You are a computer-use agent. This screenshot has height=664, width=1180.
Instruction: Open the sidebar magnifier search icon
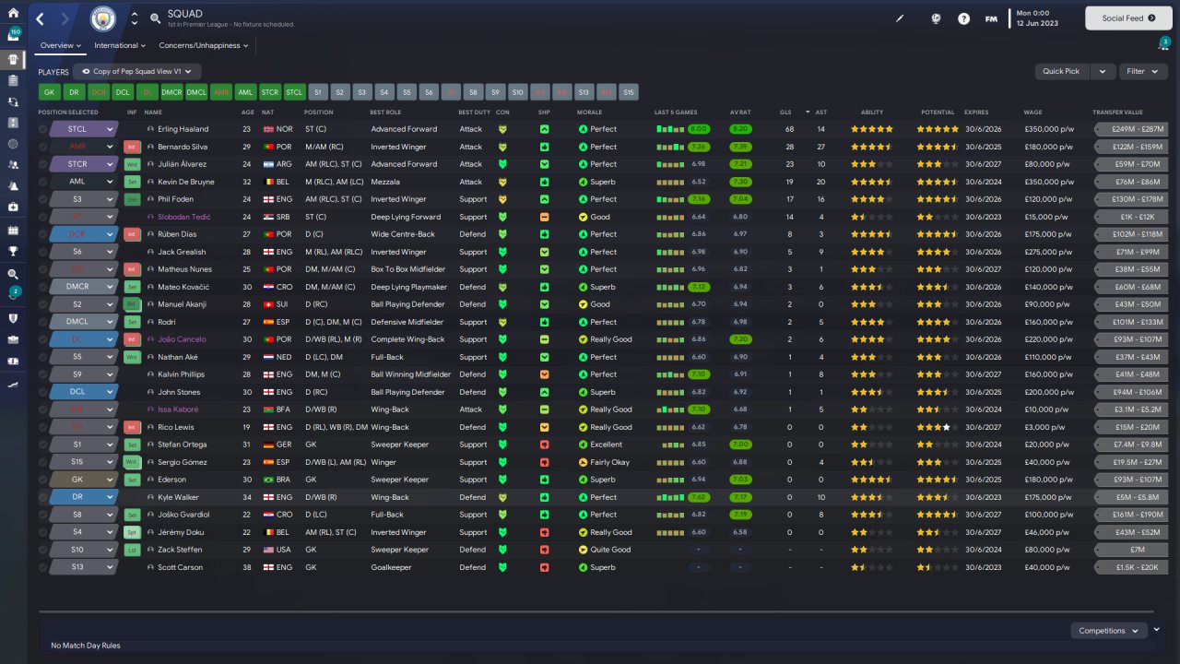(13, 274)
